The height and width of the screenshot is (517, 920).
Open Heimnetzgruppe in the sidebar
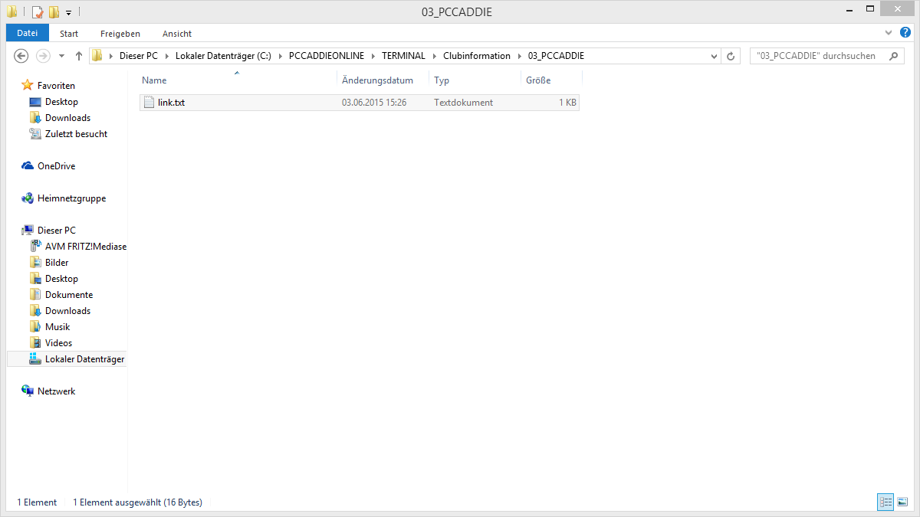pyautogui.click(x=71, y=198)
